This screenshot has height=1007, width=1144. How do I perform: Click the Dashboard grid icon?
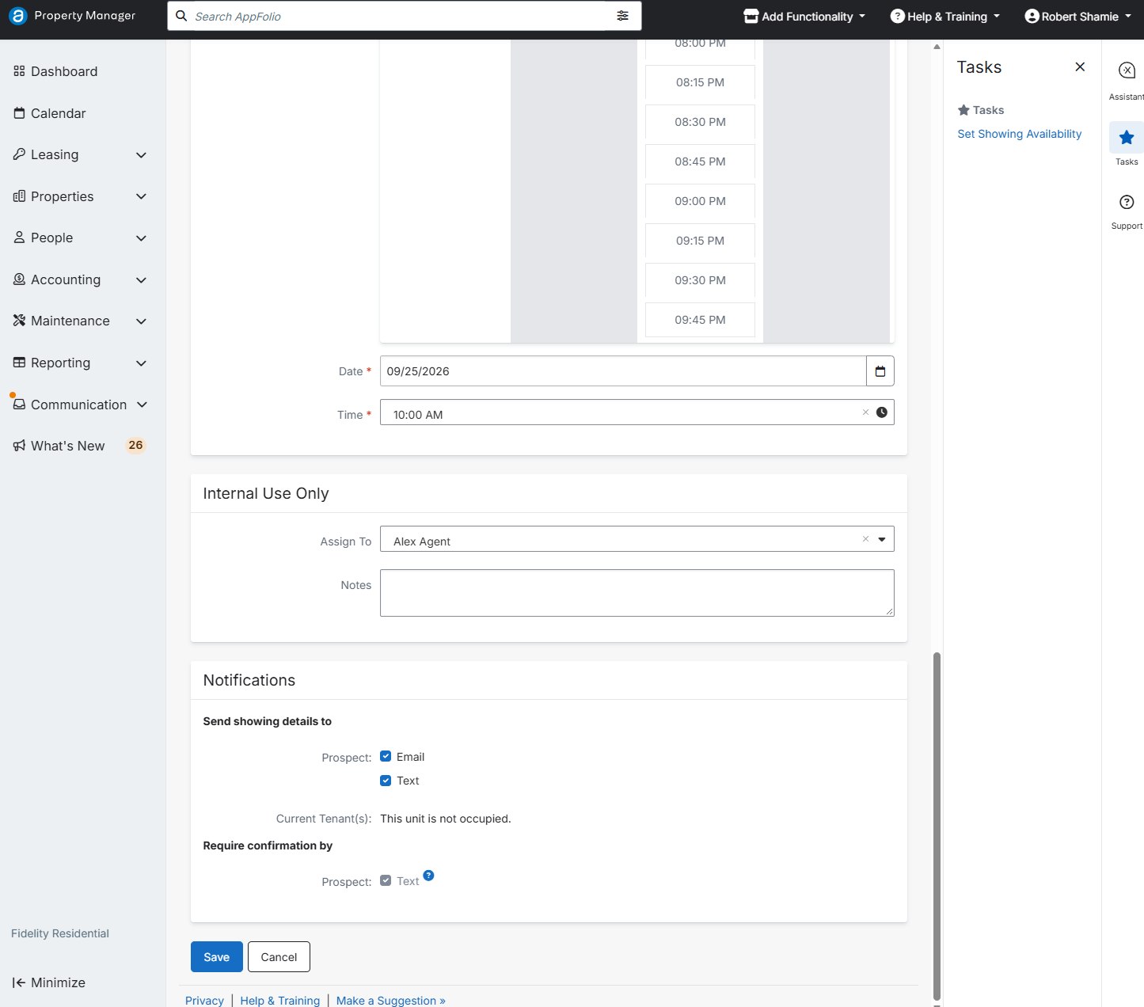(x=19, y=71)
